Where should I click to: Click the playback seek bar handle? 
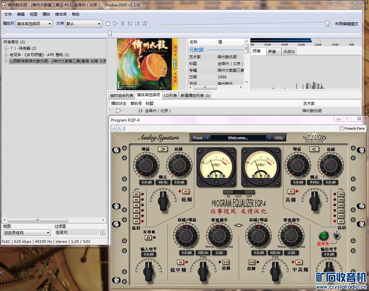point(110,33)
